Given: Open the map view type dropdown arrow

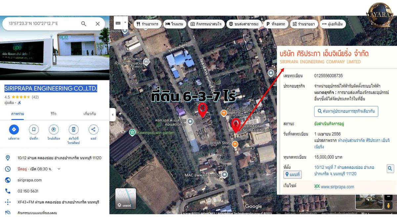Looking at the screenshot, I should tap(125, 23).
